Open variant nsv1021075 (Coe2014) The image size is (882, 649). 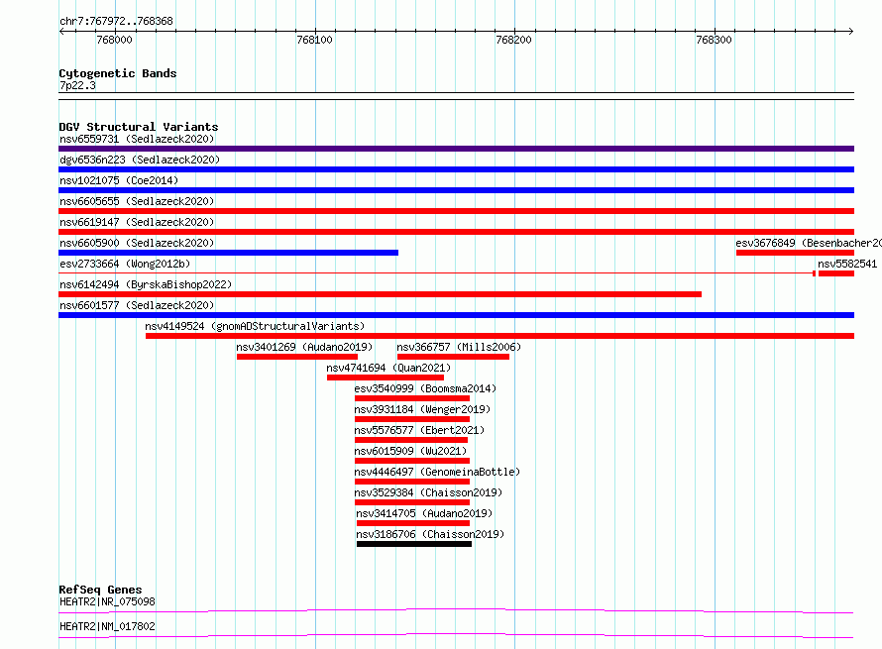(x=119, y=180)
